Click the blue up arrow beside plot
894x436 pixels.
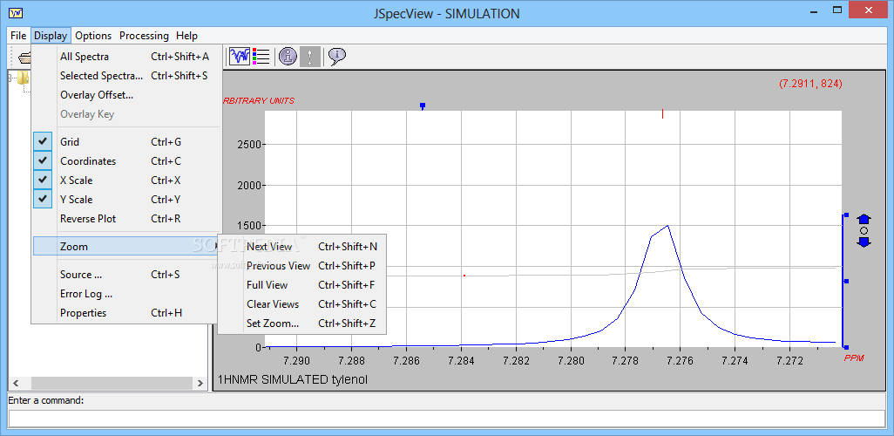(x=864, y=219)
